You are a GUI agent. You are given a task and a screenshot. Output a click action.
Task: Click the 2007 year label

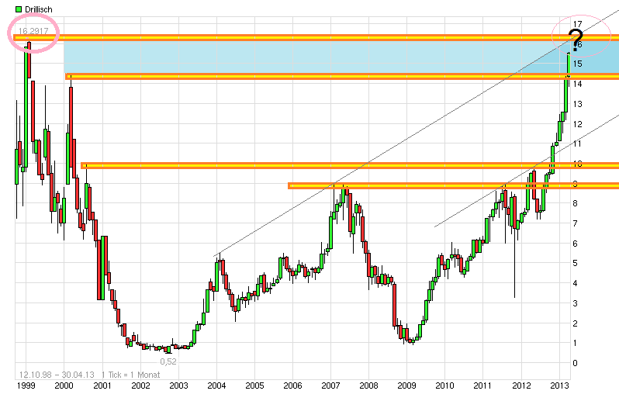click(x=330, y=386)
